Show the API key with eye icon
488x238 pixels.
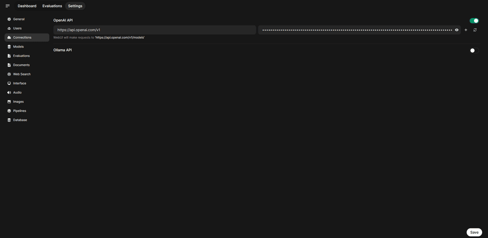456,30
